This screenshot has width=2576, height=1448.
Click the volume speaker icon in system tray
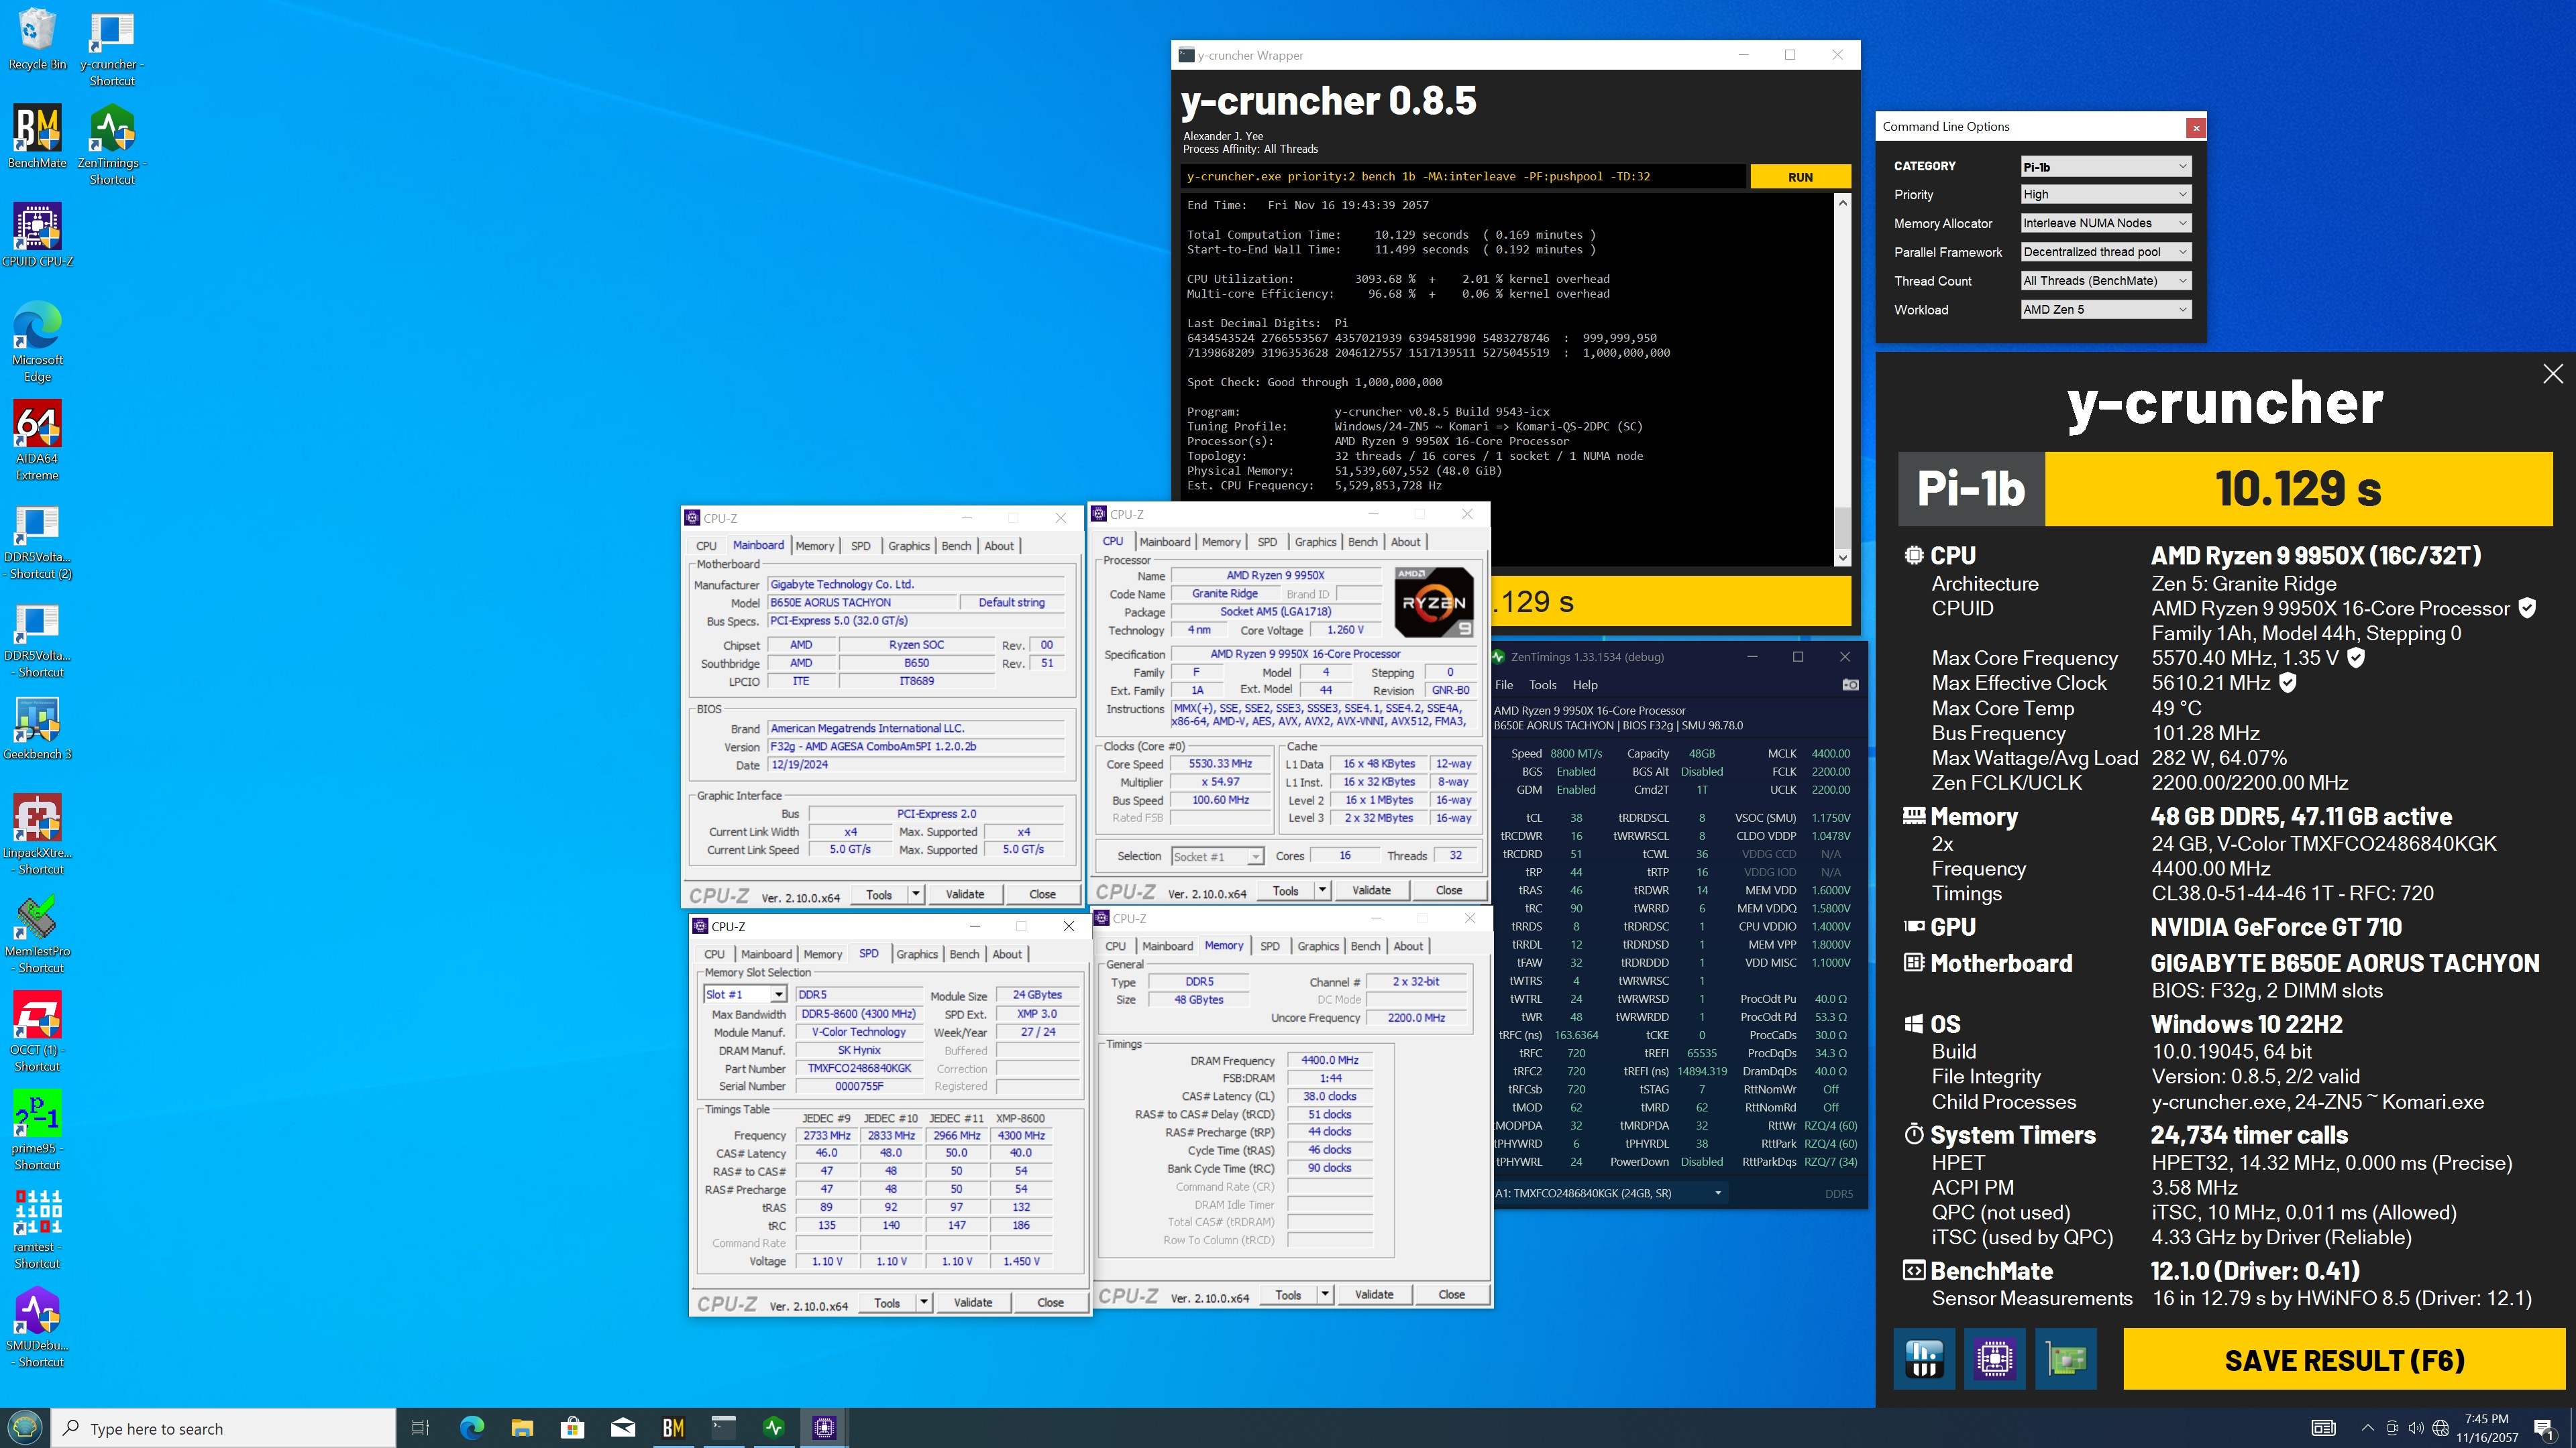tap(2416, 1428)
